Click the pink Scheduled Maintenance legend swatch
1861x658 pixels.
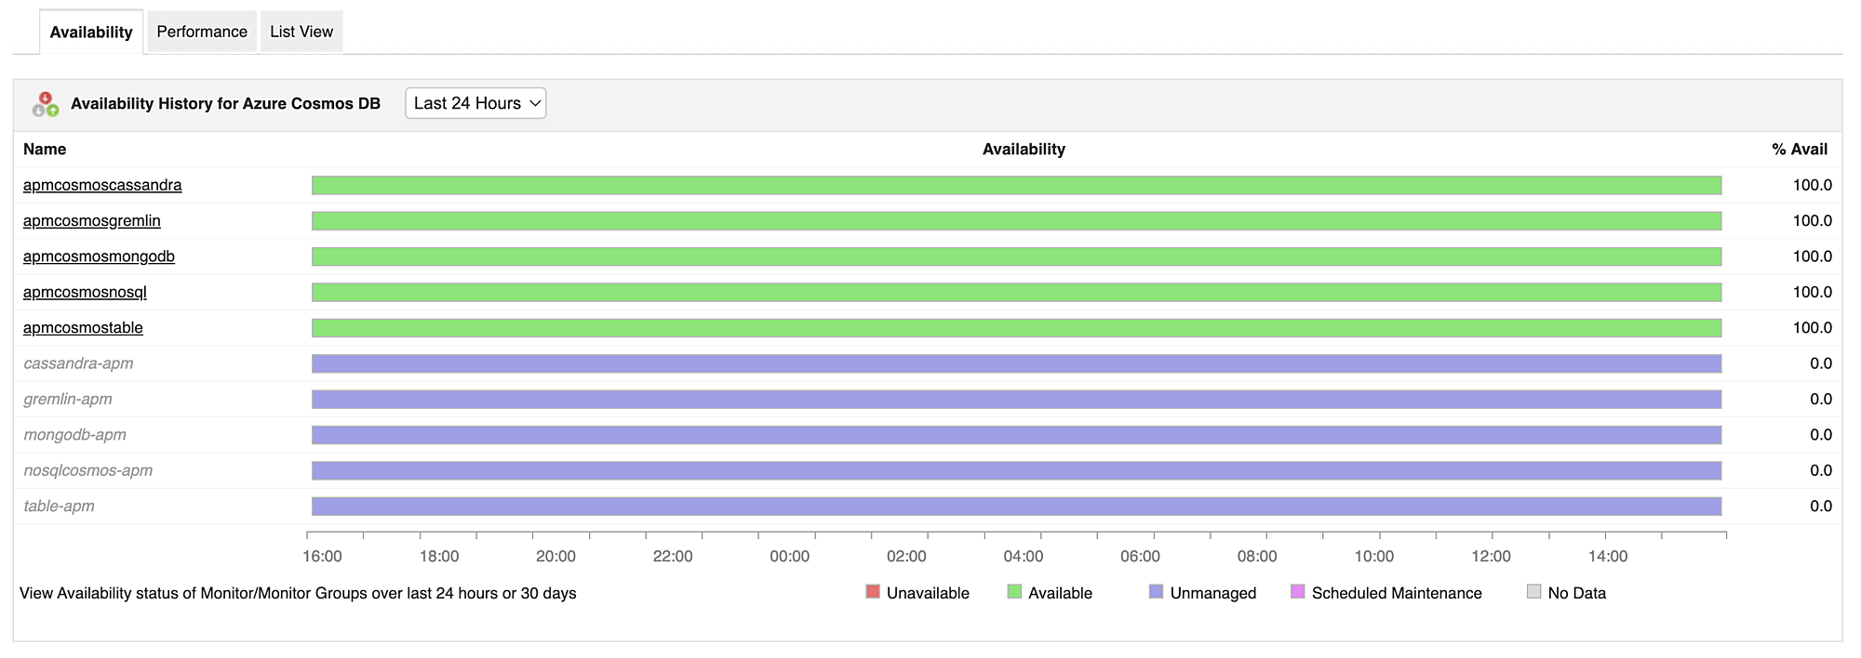pyautogui.click(x=1297, y=592)
